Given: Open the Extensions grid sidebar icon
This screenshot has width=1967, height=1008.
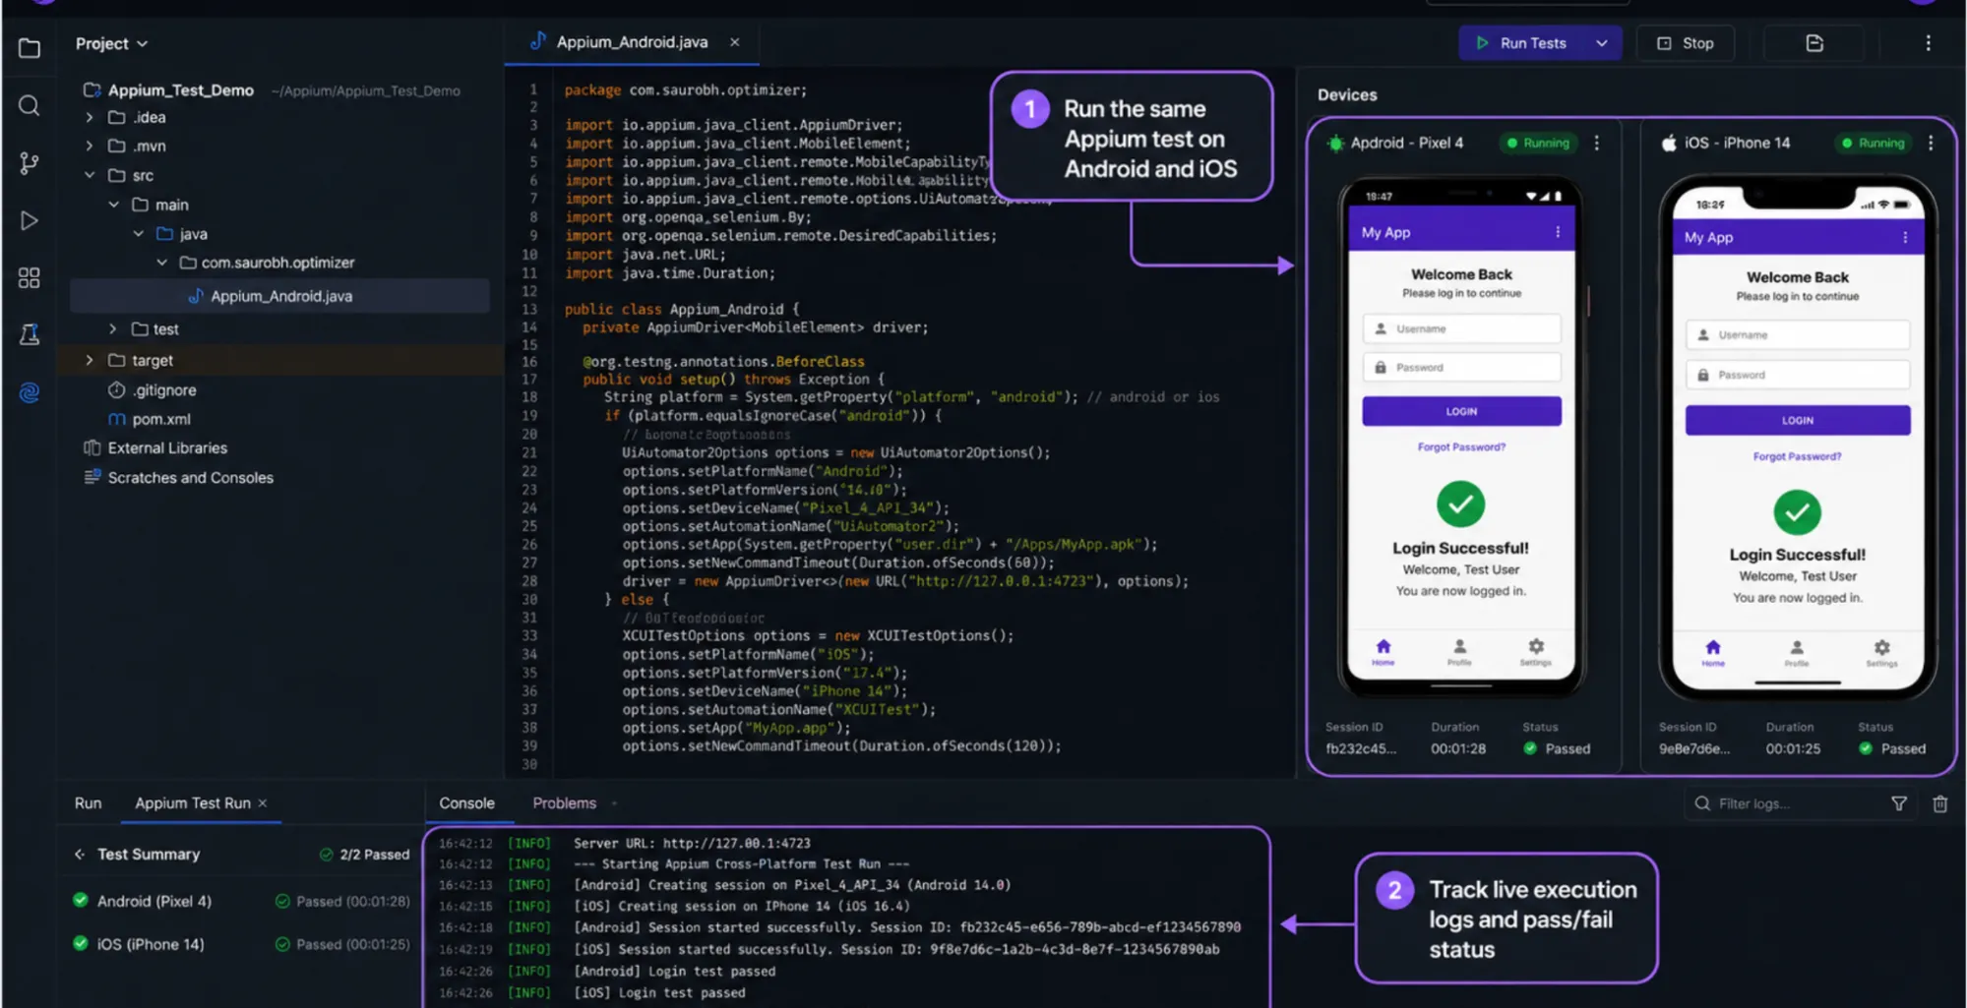Looking at the screenshot, I should tap(30, 278).
